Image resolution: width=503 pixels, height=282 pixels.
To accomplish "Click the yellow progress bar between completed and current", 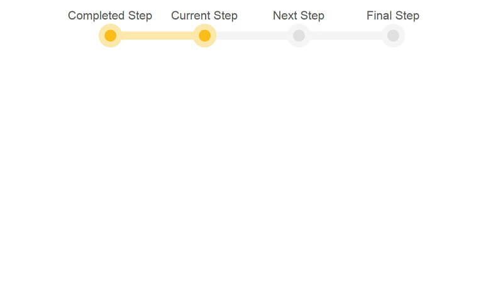I will (x=158, y=36).
